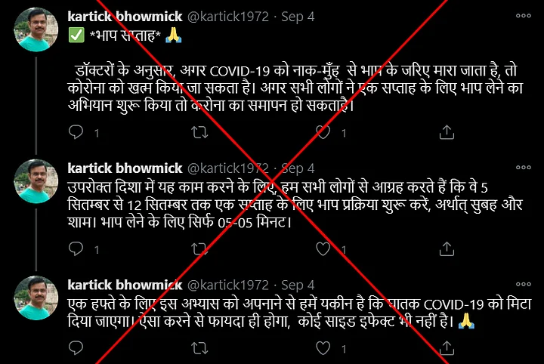This screenshot has height=364, width=544.
Task: Open kartick bhowmick profile from first tweet name
Action: pos(125,17)
